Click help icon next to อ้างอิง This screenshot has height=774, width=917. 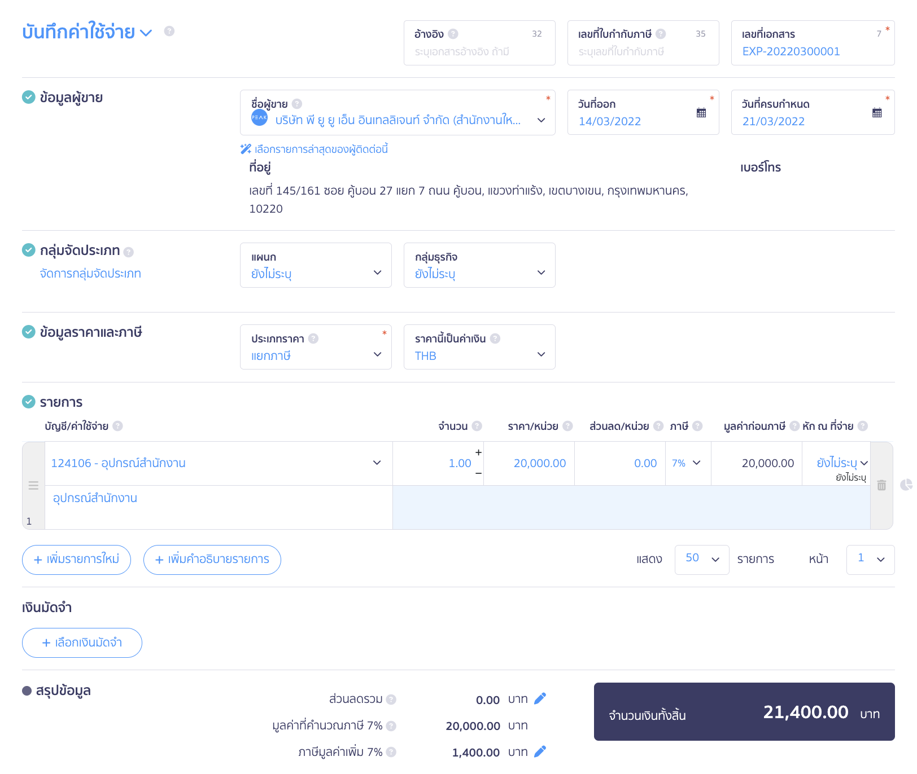click(453, 34)
